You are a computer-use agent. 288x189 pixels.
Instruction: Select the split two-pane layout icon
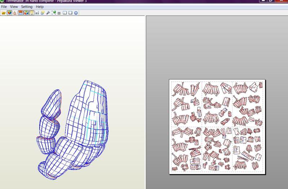click(65, 13)
